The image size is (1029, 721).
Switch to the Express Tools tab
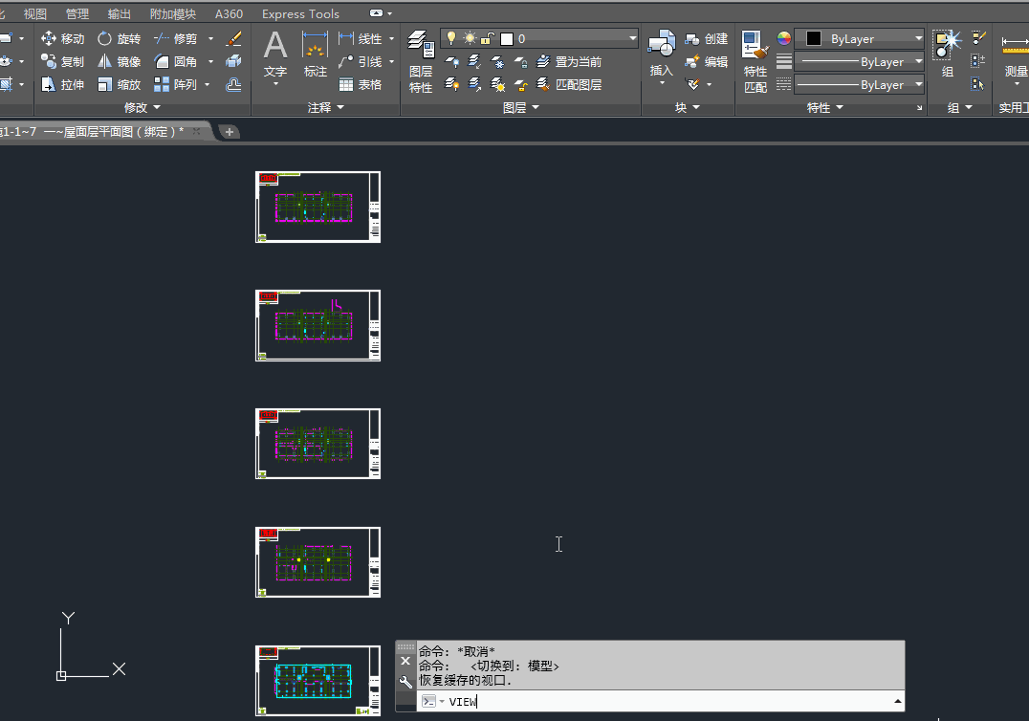pyautogui.click(x=300, y=14)
